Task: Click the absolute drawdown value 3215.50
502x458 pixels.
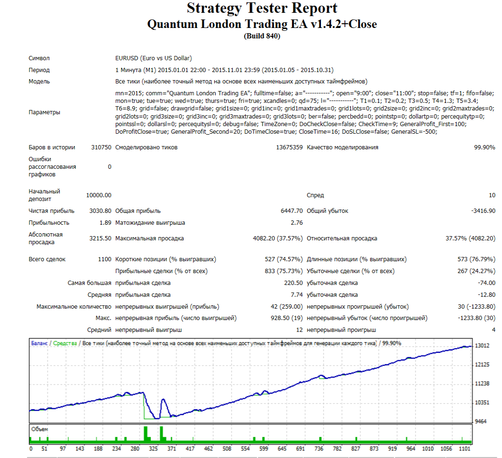Action: [100, 238]
